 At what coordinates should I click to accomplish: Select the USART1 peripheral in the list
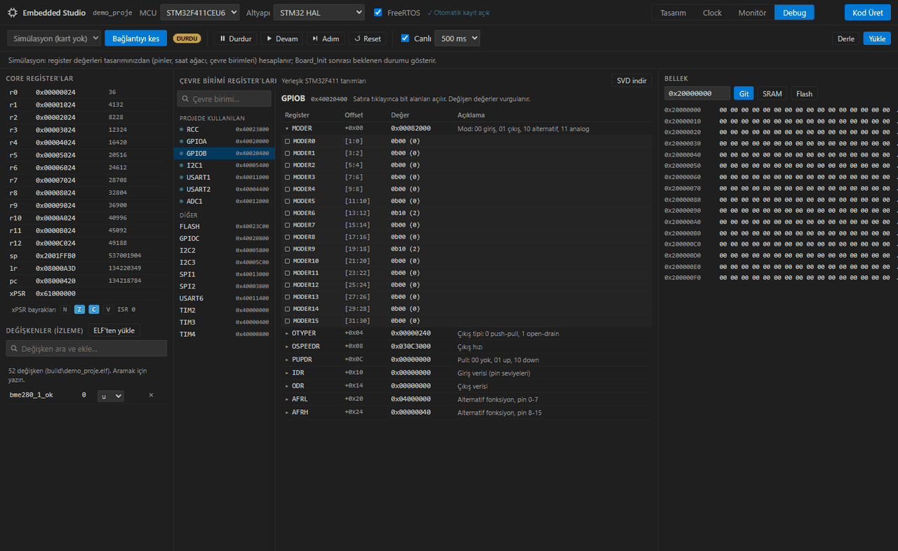[x=224, y=178]
